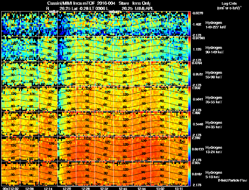Click the '004T12:02' time axis label
The width and height of the screenshot is (249, 190).
[11, 188]
